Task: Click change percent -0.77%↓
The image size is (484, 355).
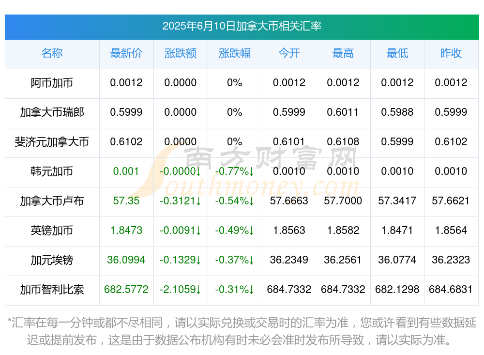Action: pos(235,171)
